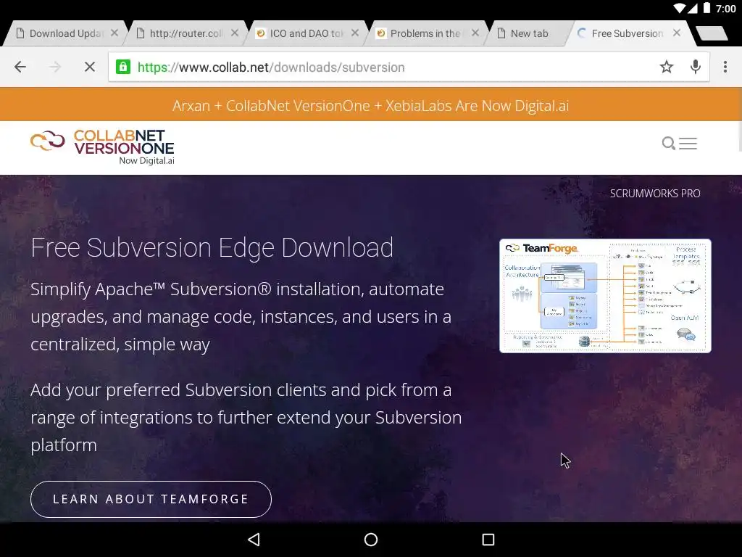Click the browser forward arrow
The image size is (742, 557).
(55, 67)
